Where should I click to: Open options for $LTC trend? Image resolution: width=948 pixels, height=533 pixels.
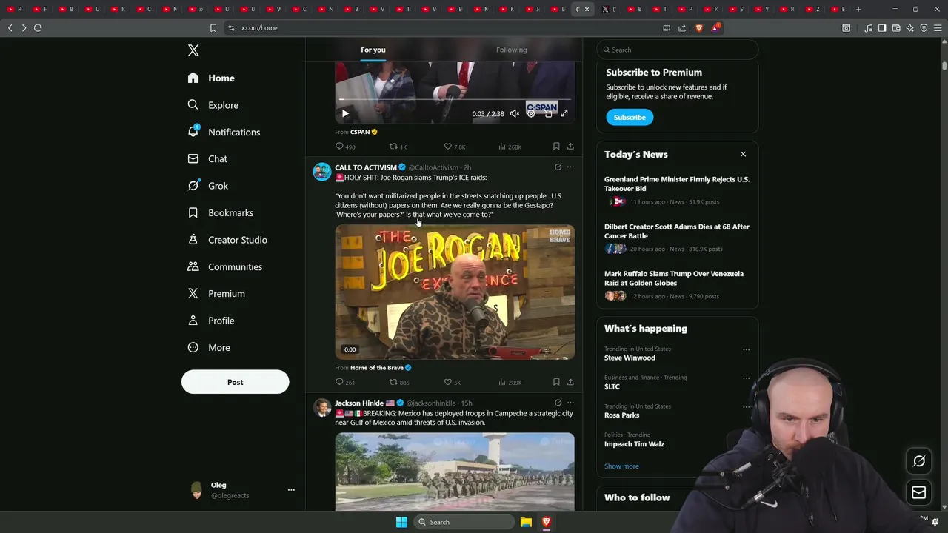(746, 378)
